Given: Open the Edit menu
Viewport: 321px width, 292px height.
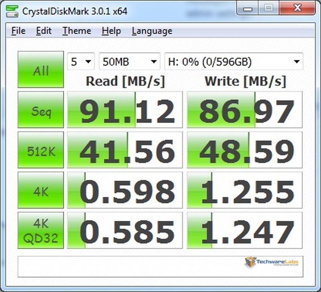Looking at the screenshot, I should [44, 31].
